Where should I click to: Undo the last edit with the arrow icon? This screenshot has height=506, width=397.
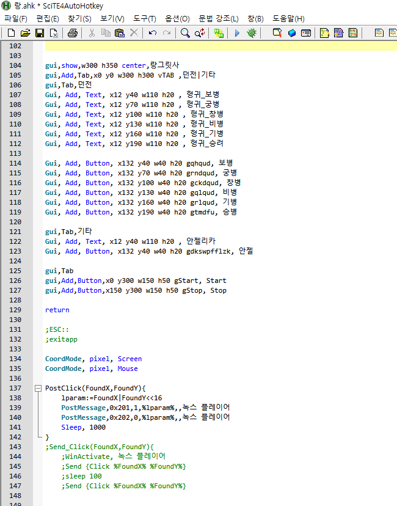(153, 33)
